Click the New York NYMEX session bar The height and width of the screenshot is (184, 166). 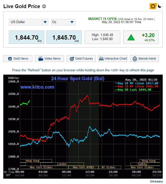coord(84,167)
